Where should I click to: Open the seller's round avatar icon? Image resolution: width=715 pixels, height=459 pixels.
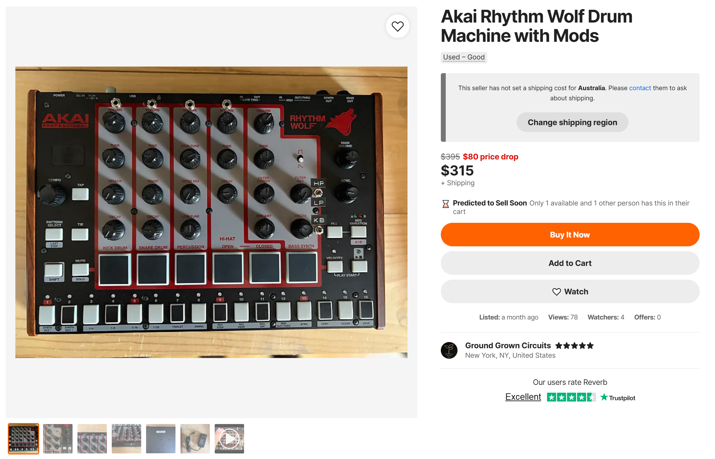(449, 350)
